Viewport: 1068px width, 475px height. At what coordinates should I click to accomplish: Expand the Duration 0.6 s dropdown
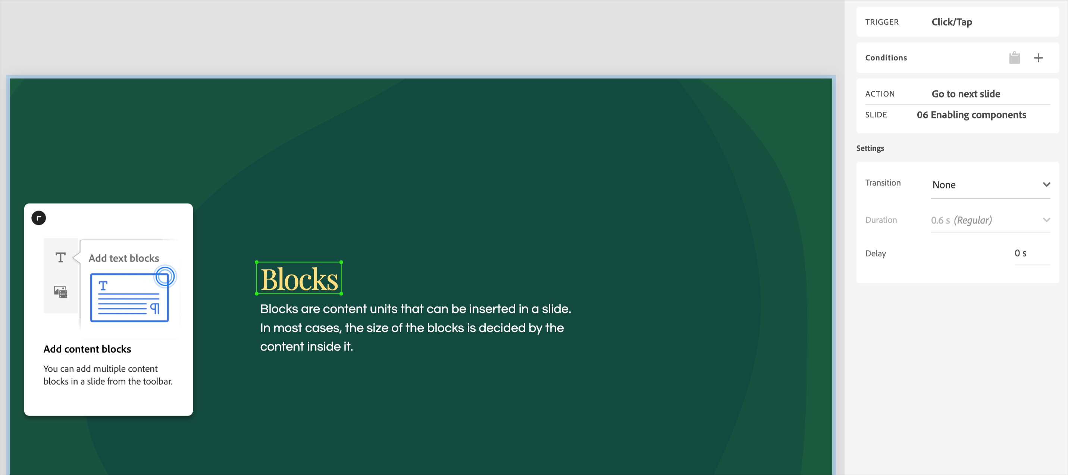click(x=990, y=220)
